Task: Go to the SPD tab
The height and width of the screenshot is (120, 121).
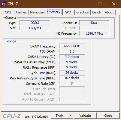Action: (x=68, y=12)
